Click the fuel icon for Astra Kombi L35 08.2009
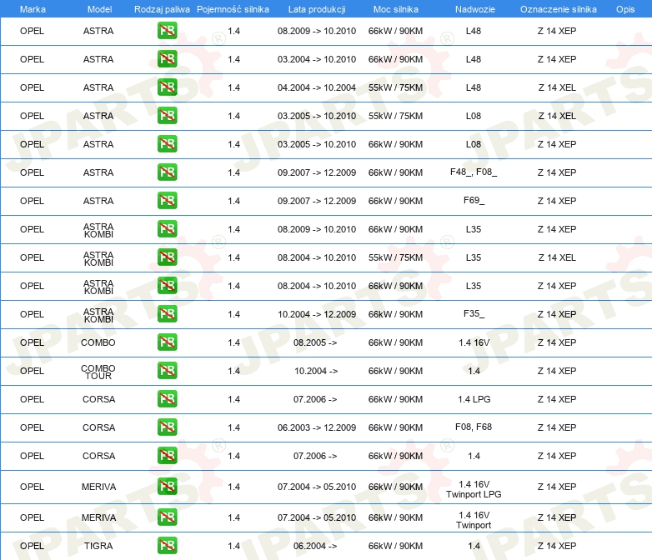The image size is (652, 560). 167,229
